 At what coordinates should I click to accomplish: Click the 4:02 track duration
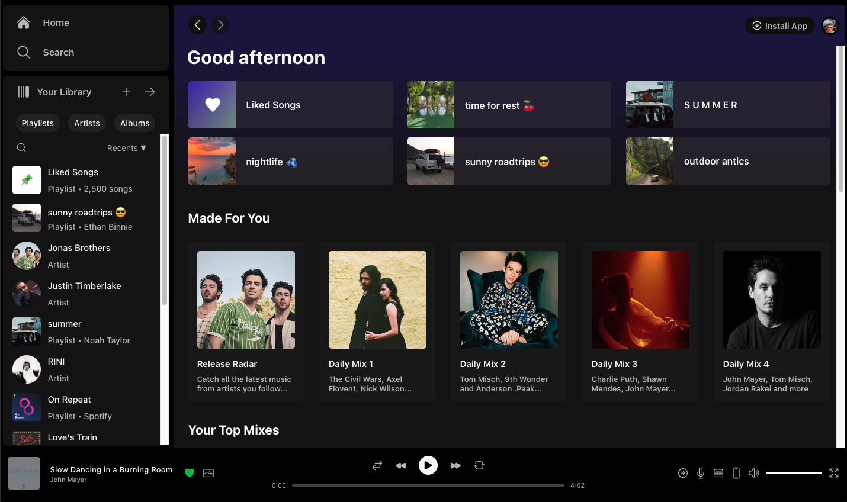pos(577,485)
